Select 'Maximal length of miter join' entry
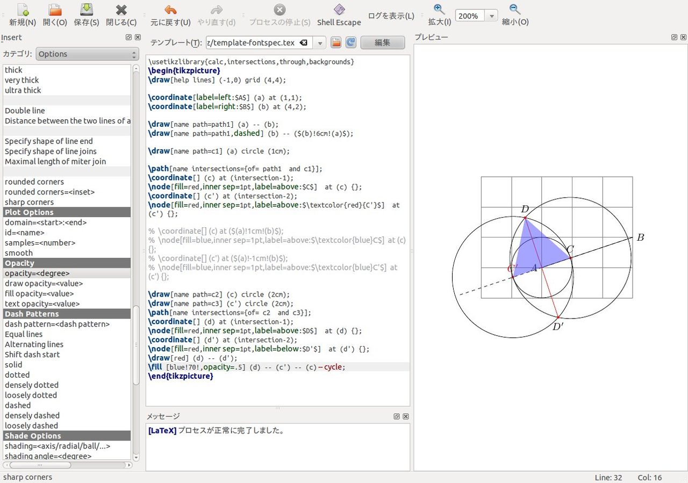 point(67,162)
